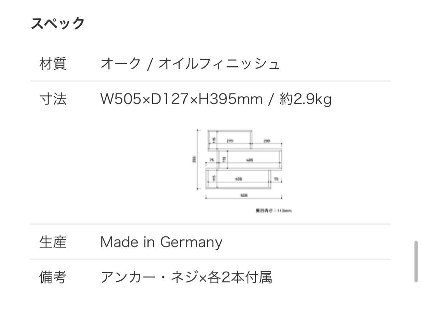Click the オーク / オイルフィニッシュ material text
Viewport: 421px width, 313px height.
click(x=190, y=64)
